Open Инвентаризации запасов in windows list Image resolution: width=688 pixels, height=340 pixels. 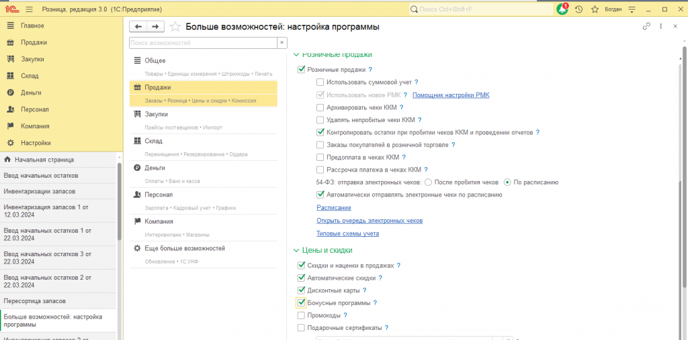pyautogui.click(x=58, y=192)
